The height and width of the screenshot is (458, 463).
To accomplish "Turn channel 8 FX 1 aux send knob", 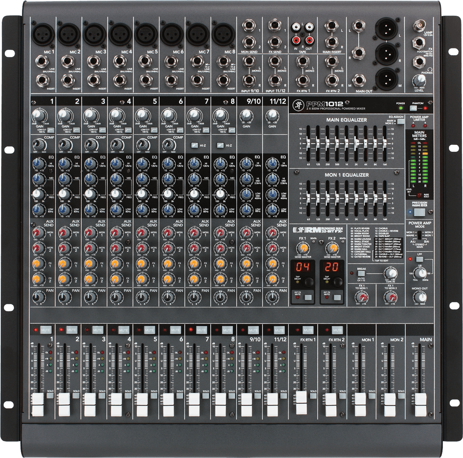I will point(220,264).
